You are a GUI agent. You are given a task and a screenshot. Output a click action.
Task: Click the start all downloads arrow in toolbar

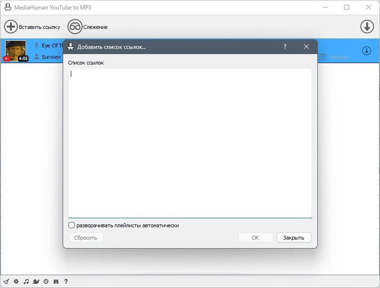(367, 27)
